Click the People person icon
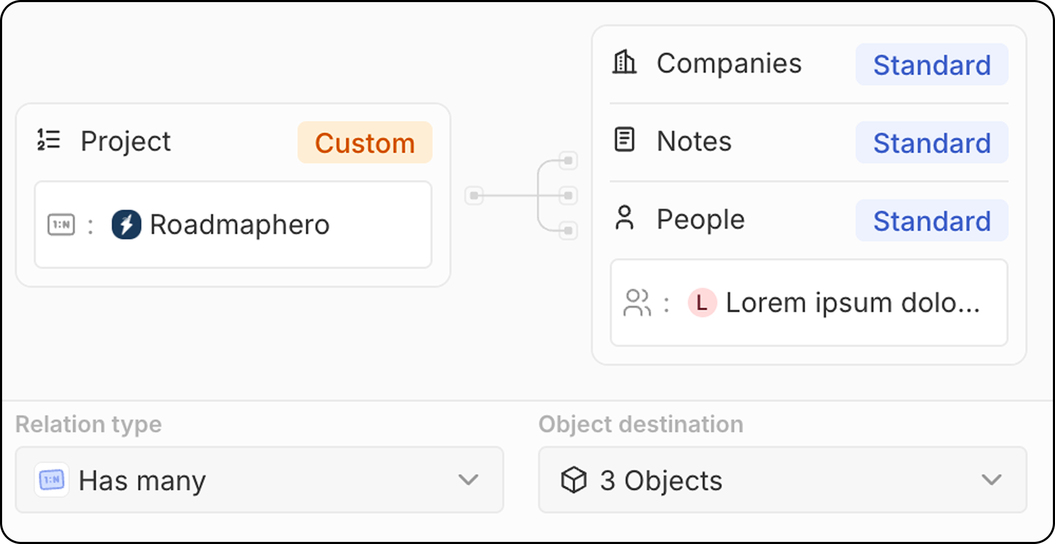 [625, 218]
